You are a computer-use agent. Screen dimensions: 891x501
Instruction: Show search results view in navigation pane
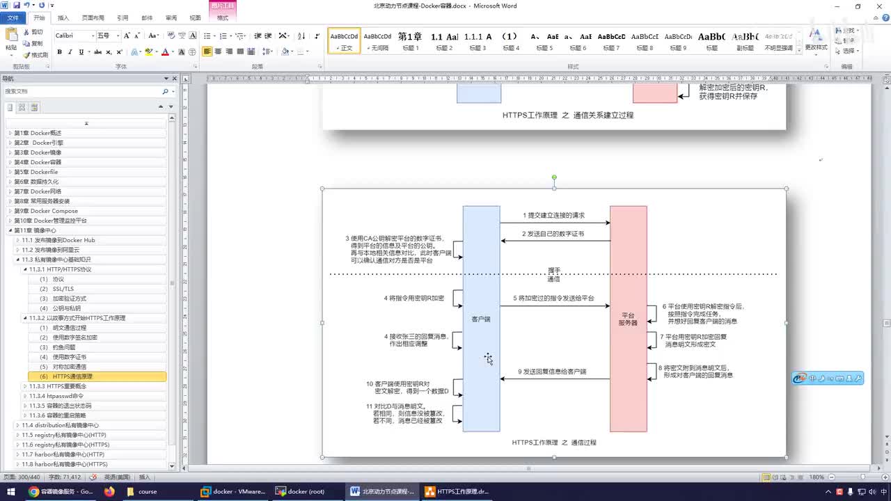(x=34, y=107)
